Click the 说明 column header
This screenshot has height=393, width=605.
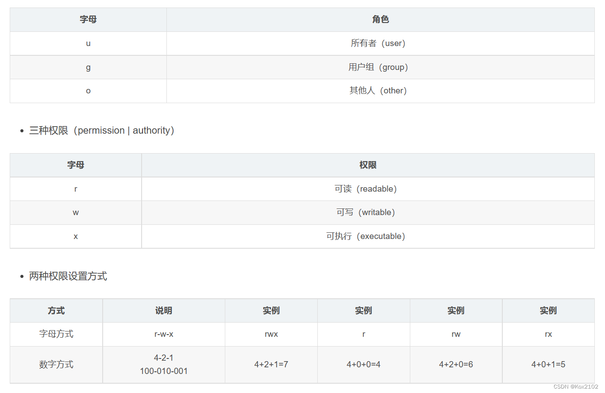pyautogui.click(x=164, y=311)
